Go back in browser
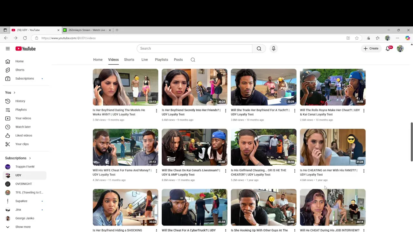This screenshot has height=232, width=413. [x=6, y=38]
